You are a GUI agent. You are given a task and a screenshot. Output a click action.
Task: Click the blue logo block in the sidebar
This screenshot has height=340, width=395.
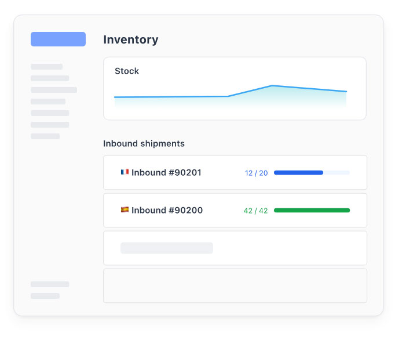pos(58,39)
